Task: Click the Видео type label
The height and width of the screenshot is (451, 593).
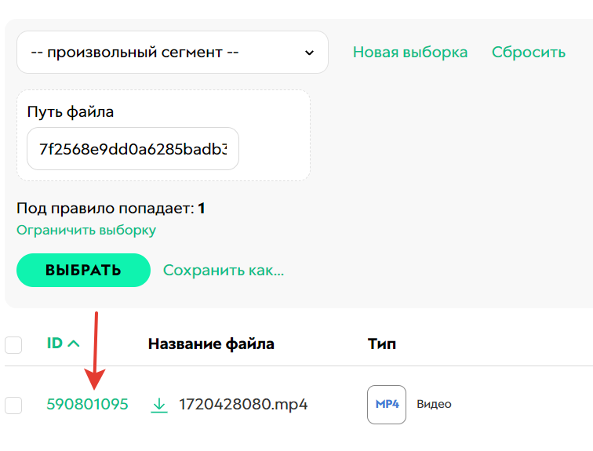Action: [x=434, y=405]
